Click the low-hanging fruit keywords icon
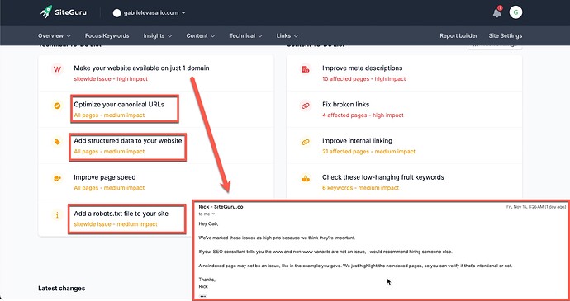This screenshot has width=570, height=301. pyautogui.click(x=306, y=179)
